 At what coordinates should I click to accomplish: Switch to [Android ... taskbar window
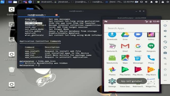(x=62, y=2)
